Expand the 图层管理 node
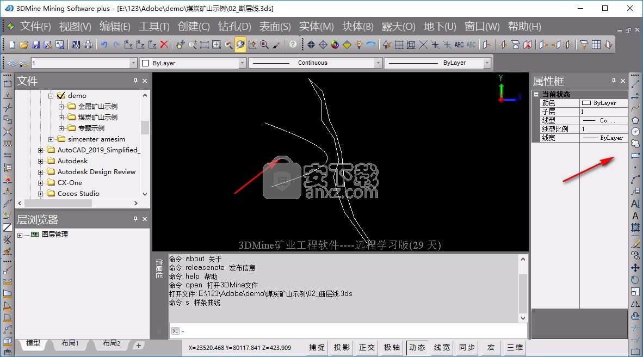 (x=20, y=235)
